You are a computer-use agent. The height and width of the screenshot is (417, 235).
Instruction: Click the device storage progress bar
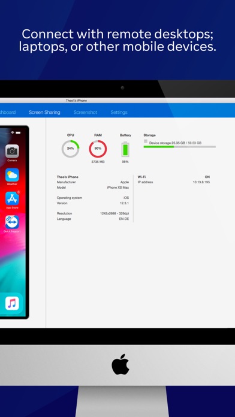180,147
